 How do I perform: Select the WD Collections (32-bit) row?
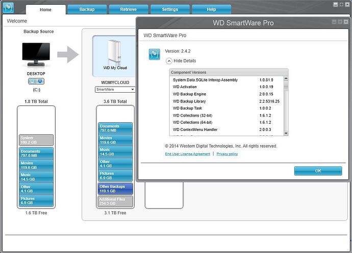pyautogui.click(x=227, y=116)
